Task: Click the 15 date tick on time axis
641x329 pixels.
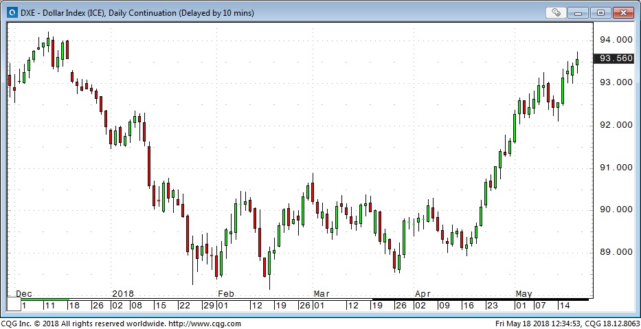Action: pos(161,305)
